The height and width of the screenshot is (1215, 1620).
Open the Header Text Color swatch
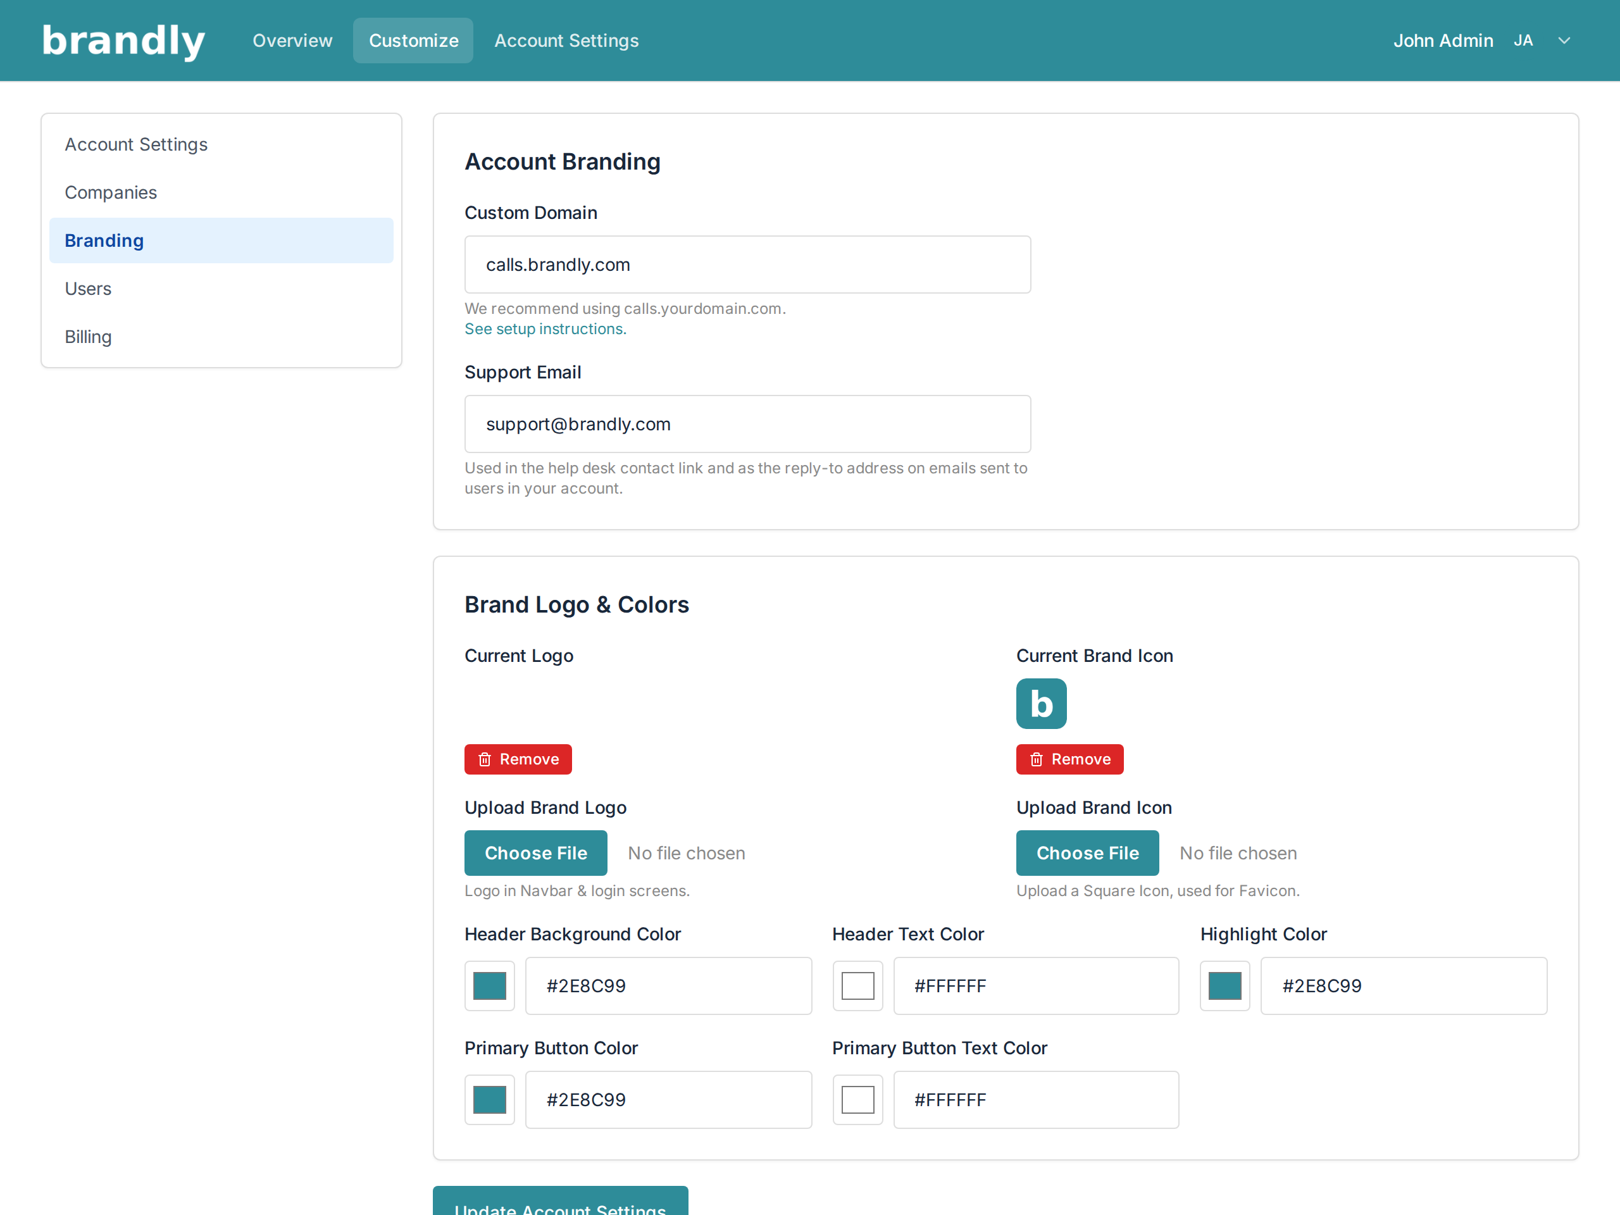click(857, 986)
